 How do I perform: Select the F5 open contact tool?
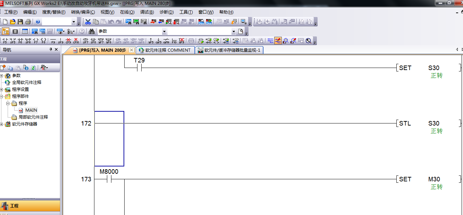[5, 41]
